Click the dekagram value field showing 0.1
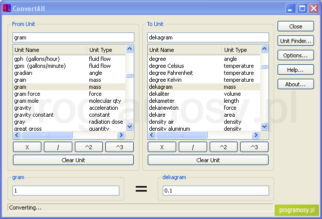Viewport: 322px width, 219px height. tap(216, 191)
